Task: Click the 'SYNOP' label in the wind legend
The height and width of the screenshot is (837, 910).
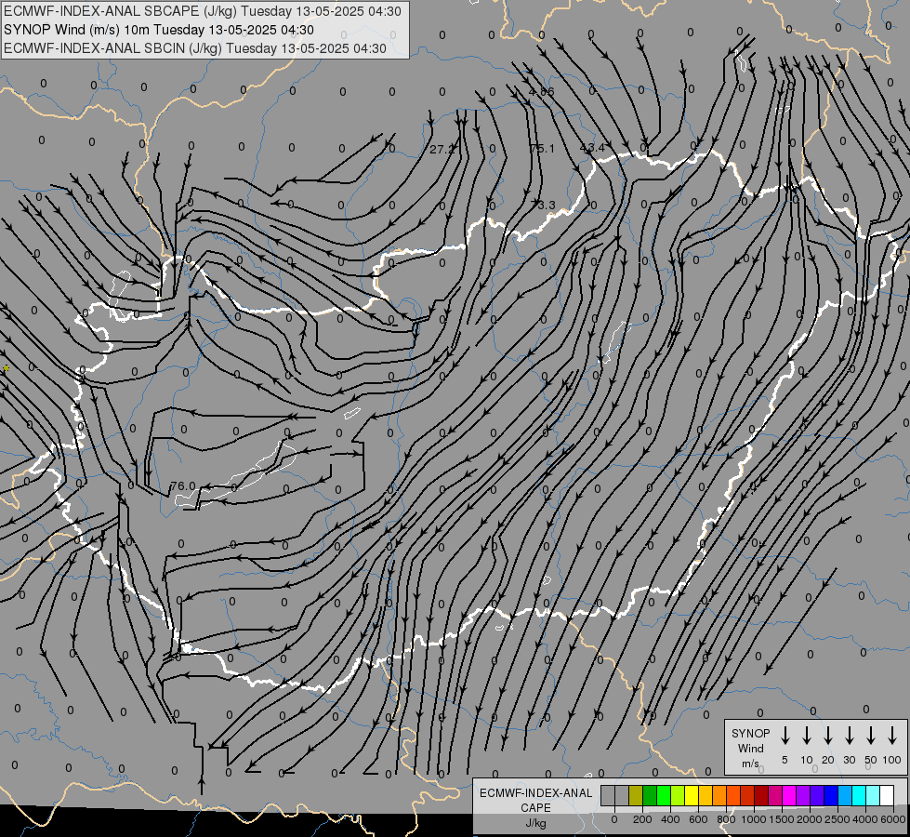Action: (x=750, y=733)
